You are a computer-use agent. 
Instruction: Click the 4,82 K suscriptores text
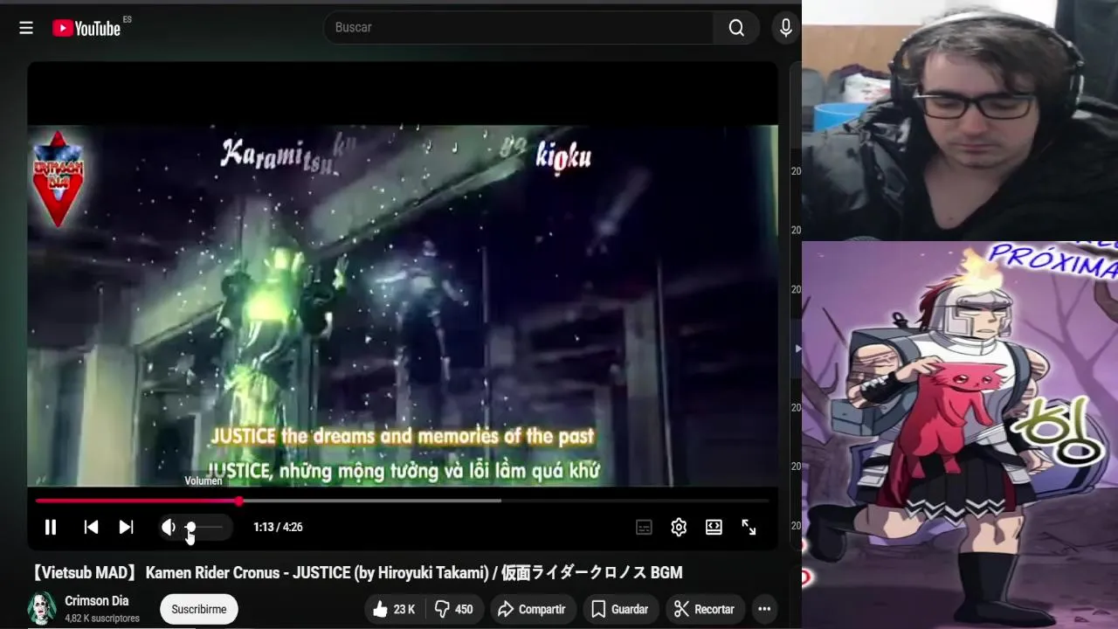[102, 619]
